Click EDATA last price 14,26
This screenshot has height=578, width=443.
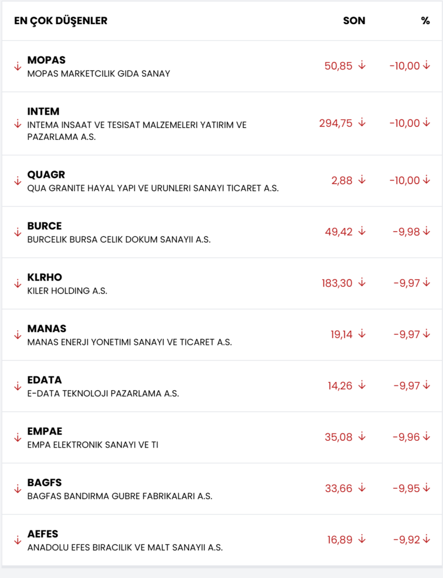point(340,386)
